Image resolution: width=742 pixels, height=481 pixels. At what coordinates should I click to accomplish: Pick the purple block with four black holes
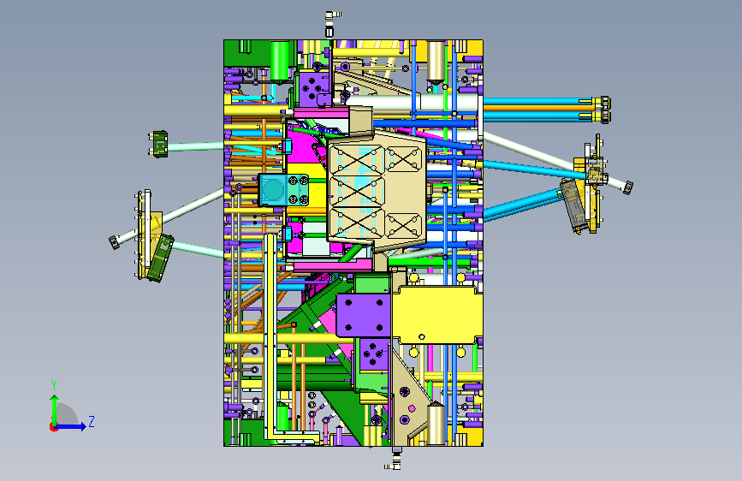pyautogui.click(x=364, y=315)
